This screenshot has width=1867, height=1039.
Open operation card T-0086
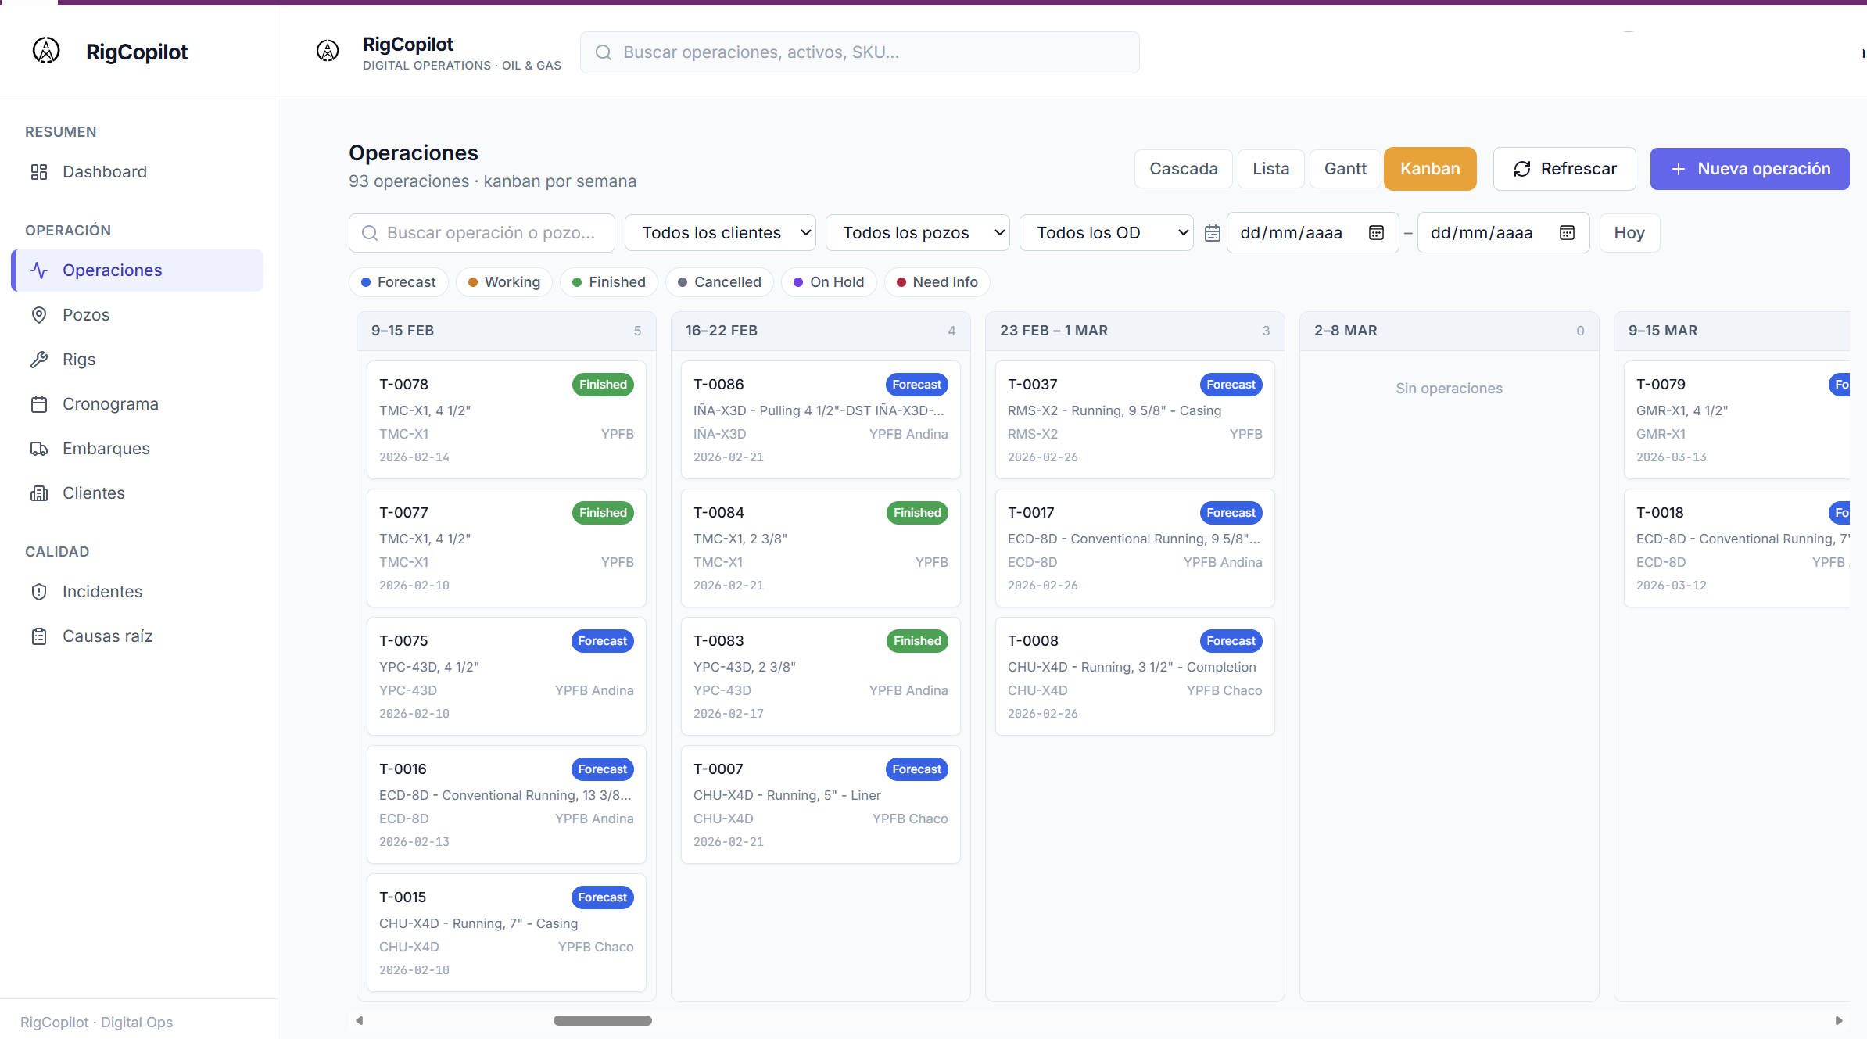tap(821, 420)
